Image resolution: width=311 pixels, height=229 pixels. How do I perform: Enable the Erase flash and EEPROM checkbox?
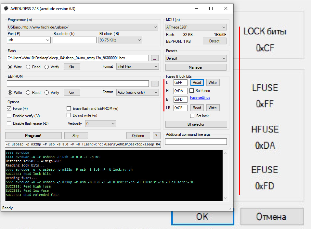coord(69,109)
